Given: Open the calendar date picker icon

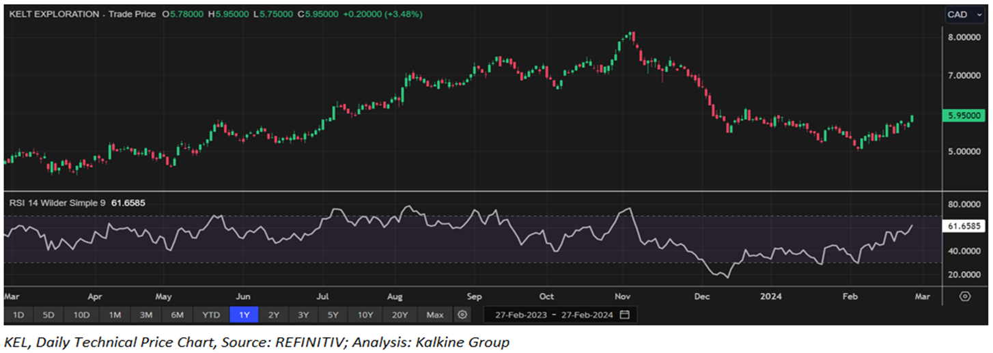Looking at the screenshot, I should click(x=624, y=315).
